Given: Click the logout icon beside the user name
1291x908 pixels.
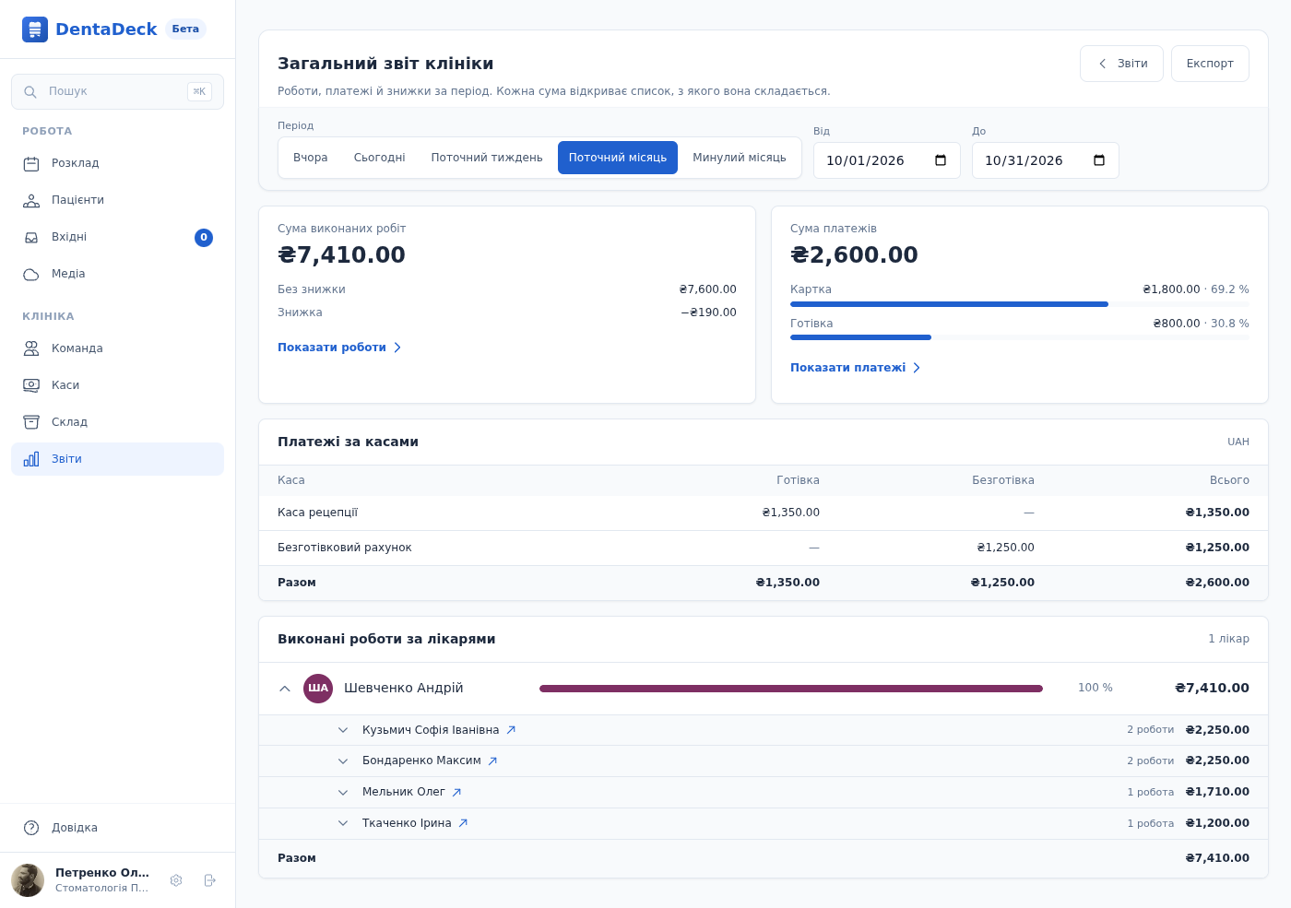Looking at the screenshot, I should (209, 880).
